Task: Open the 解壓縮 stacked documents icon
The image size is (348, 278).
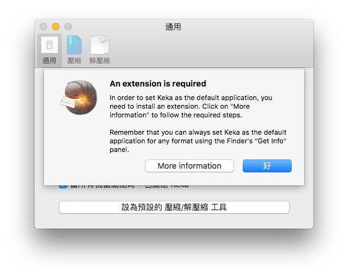Action: [100, 45]
